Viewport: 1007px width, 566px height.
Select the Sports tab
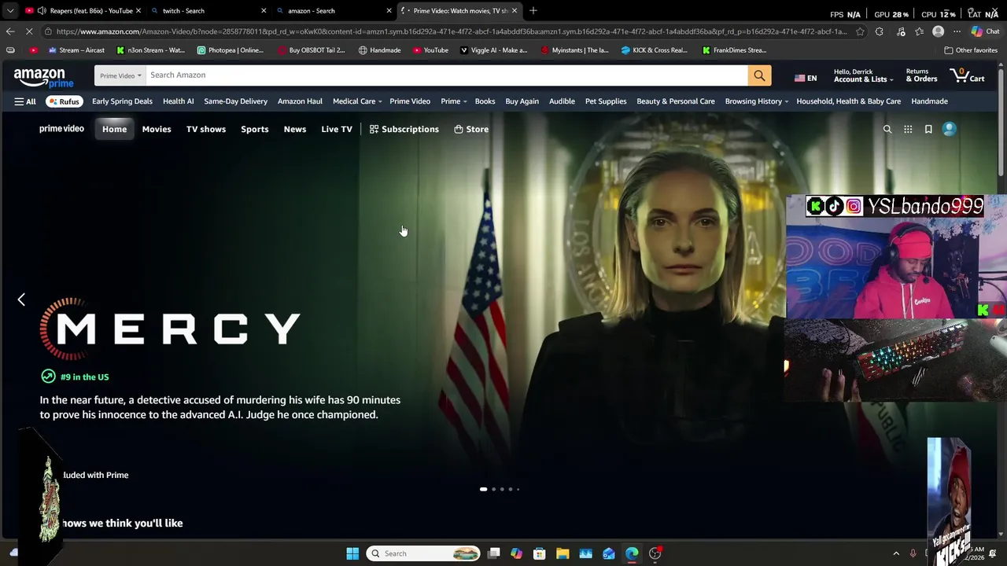[x=255, y=129]
